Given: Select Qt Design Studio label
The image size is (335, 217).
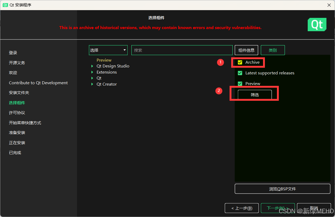Looking at the screenshot, I should tap(113, 66).
